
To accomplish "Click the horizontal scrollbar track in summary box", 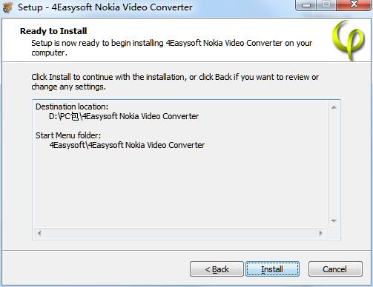I will click(x=180, y=233).
